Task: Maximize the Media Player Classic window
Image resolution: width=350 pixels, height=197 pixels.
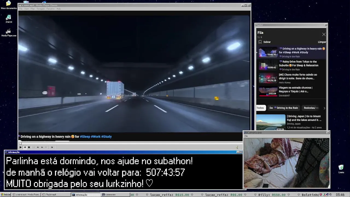Action: tap(246, 5)
